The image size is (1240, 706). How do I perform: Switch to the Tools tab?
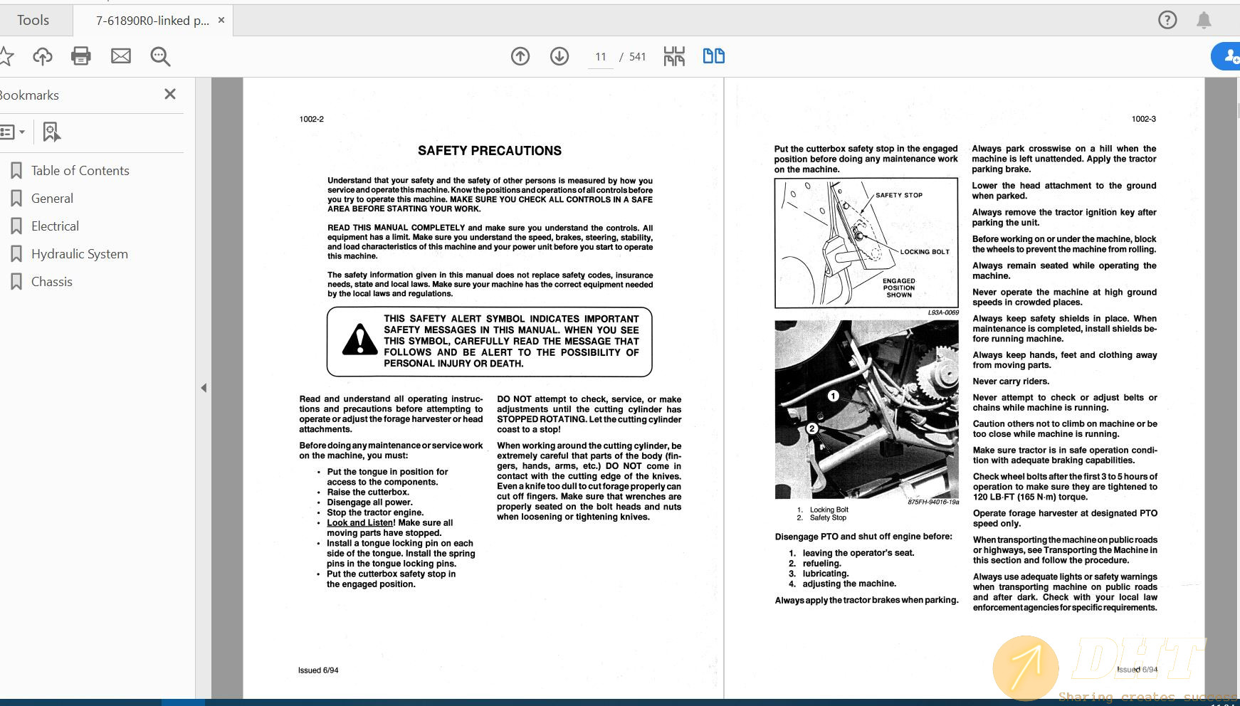(33, 20)
